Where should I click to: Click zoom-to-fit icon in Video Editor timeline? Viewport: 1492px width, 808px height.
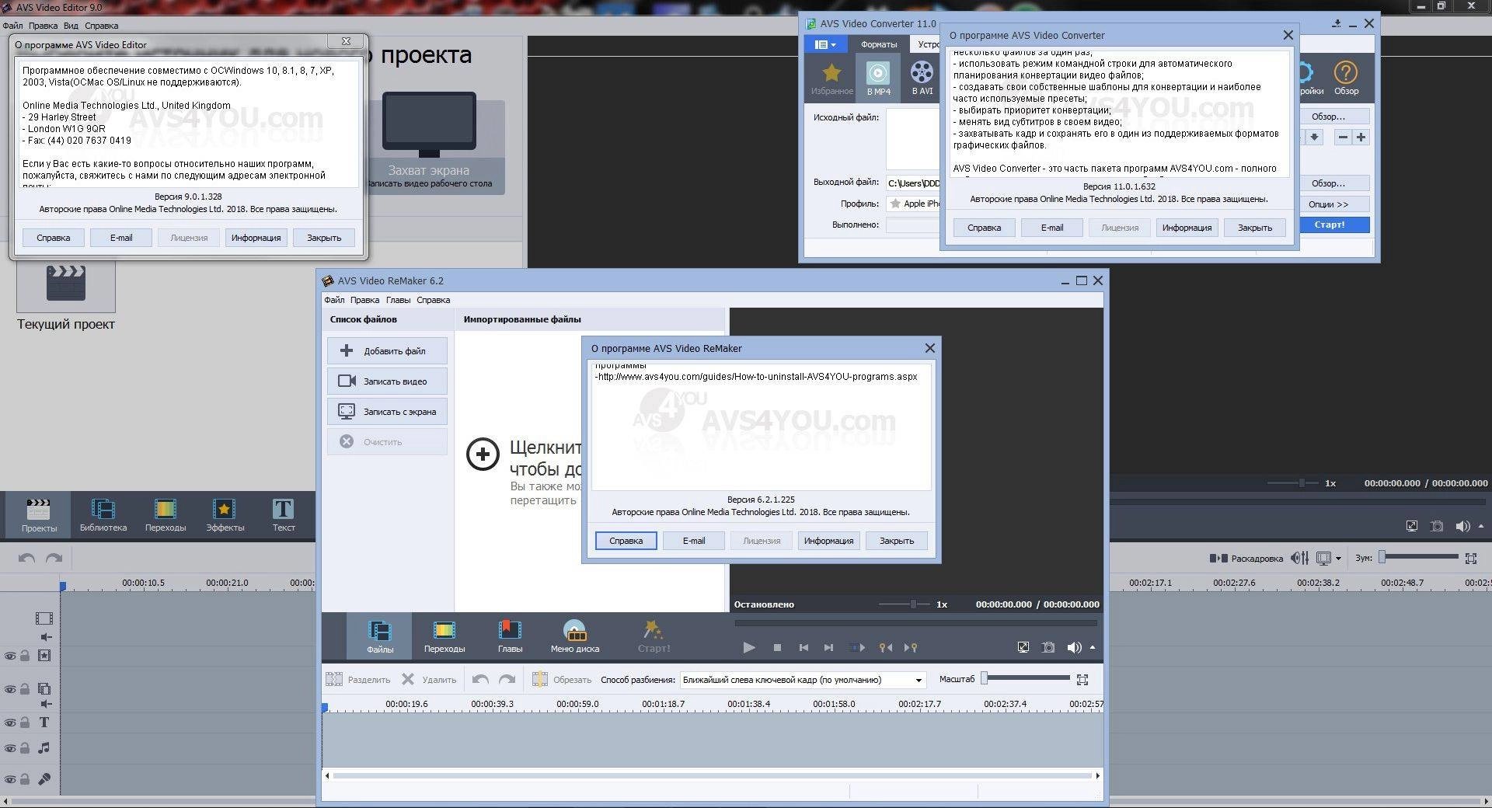tap(1470, 558)
